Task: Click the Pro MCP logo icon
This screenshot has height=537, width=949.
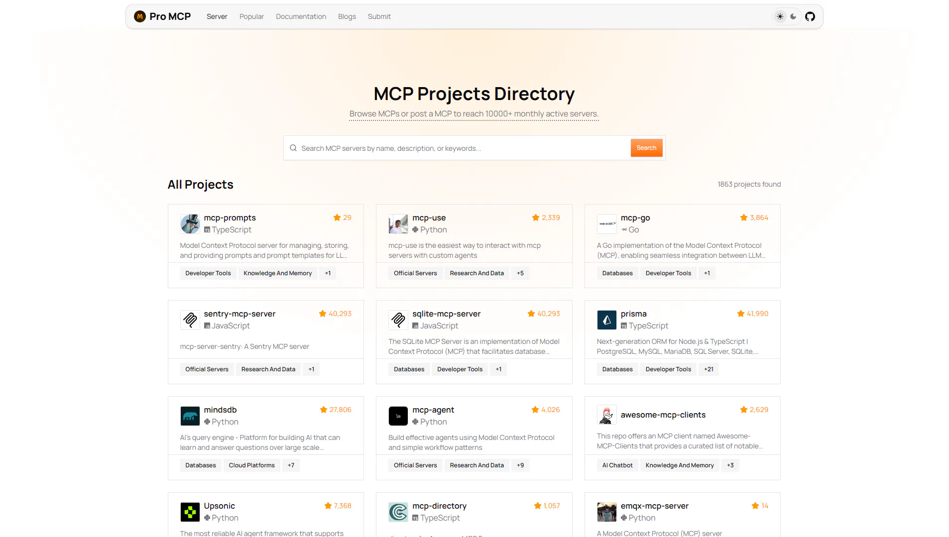Action: (140, 16)
